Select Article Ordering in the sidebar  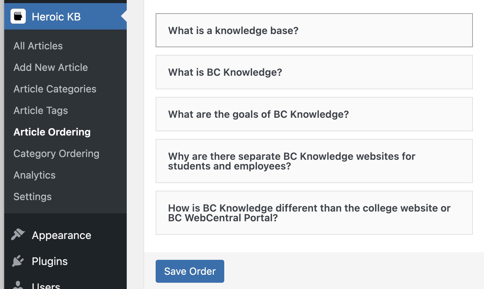click(x=52, y=132)
